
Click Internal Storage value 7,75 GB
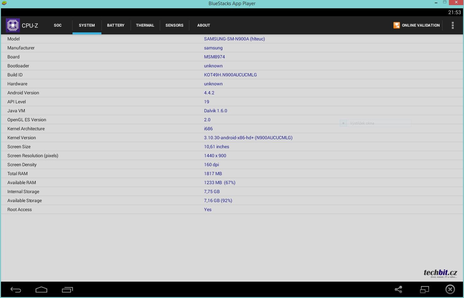[x=212, y=192]
